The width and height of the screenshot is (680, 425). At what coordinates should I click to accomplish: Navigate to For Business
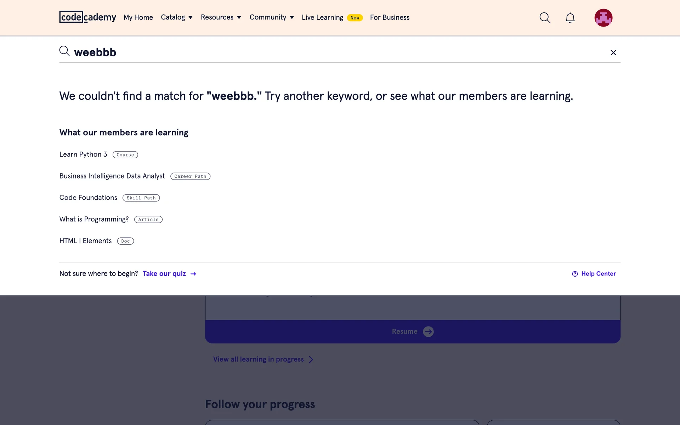click(x=390, y=17)
